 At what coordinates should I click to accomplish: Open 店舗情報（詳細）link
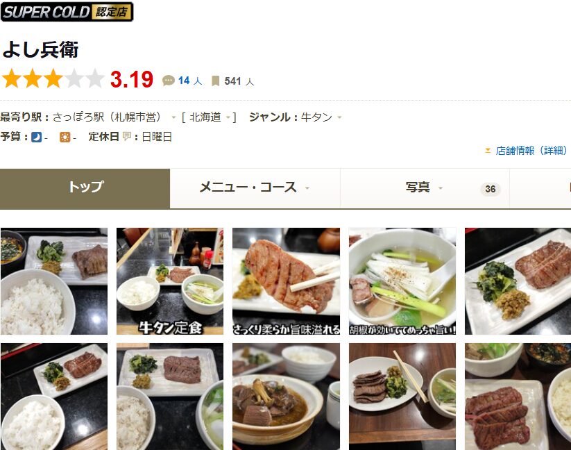(x=531, y=151)
